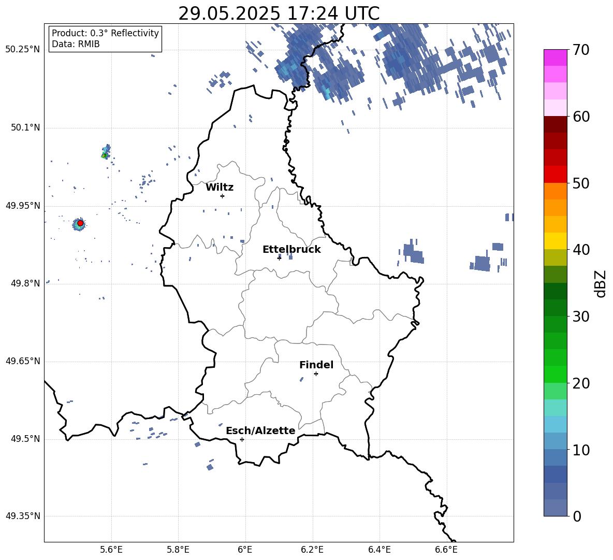613x560 pixels.
Task: Click the cross marker at Findel
Action: 316,374
